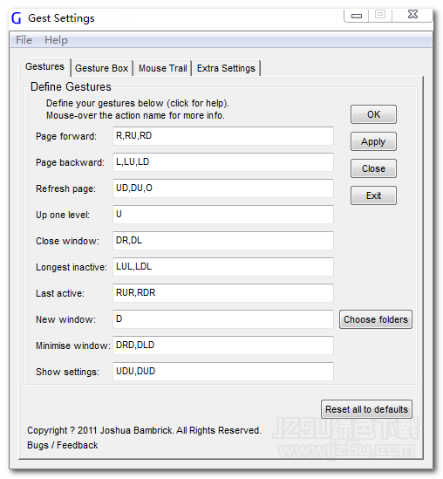Click the 'Page backward:' label
Viewport: 443px width, 479px height.
(x=70, y=162)
